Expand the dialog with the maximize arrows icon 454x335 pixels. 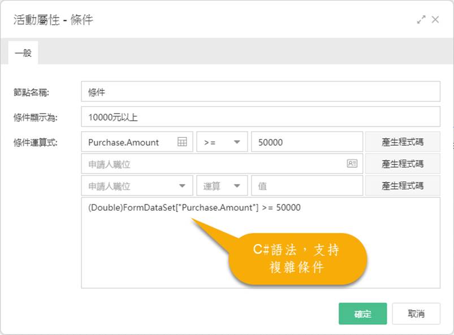click(x=421, y=20)
